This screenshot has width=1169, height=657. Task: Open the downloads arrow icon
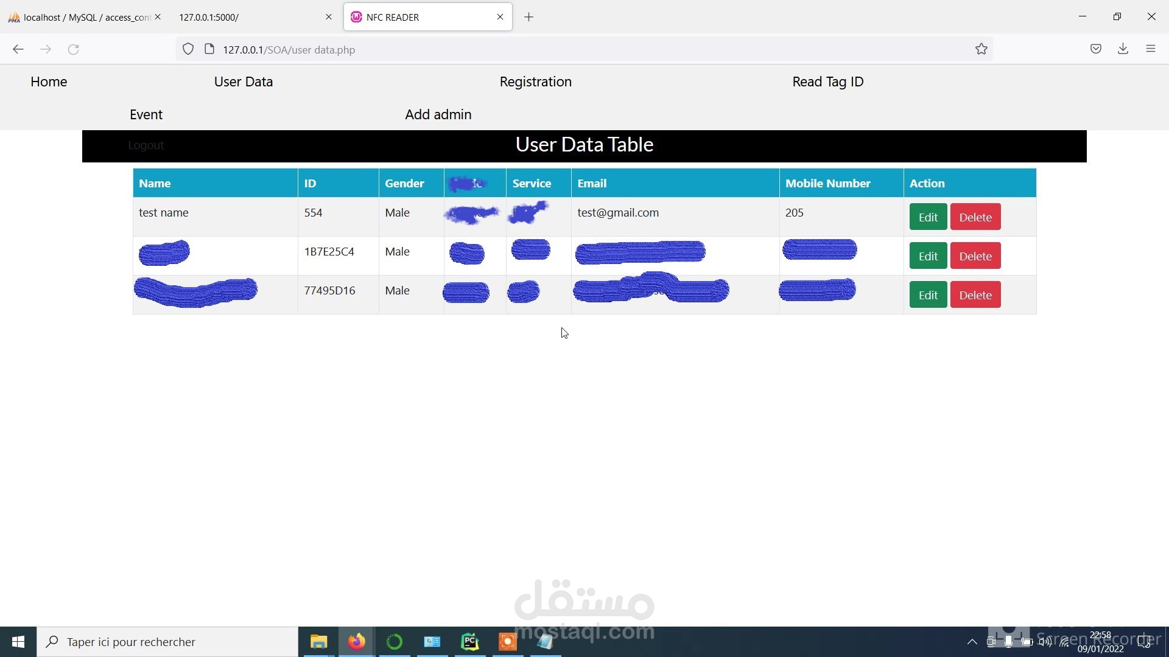pos(1123,49)
